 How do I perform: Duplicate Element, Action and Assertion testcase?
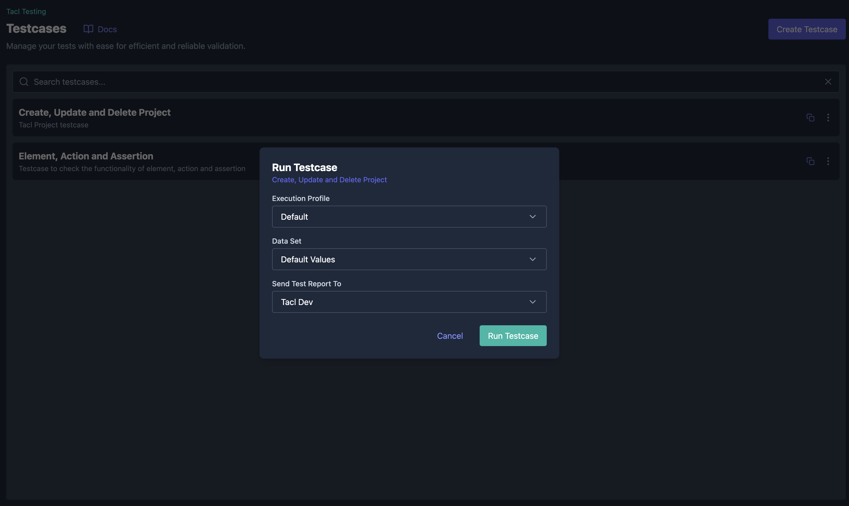(810, 161)
